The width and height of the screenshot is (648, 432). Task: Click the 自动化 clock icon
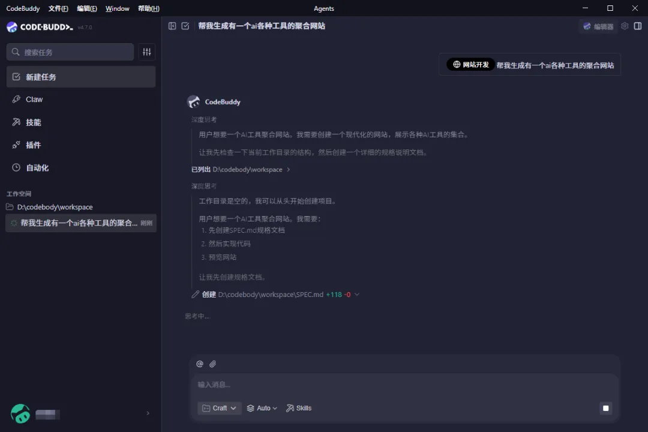pyautogui.click(x=16, y=167)
